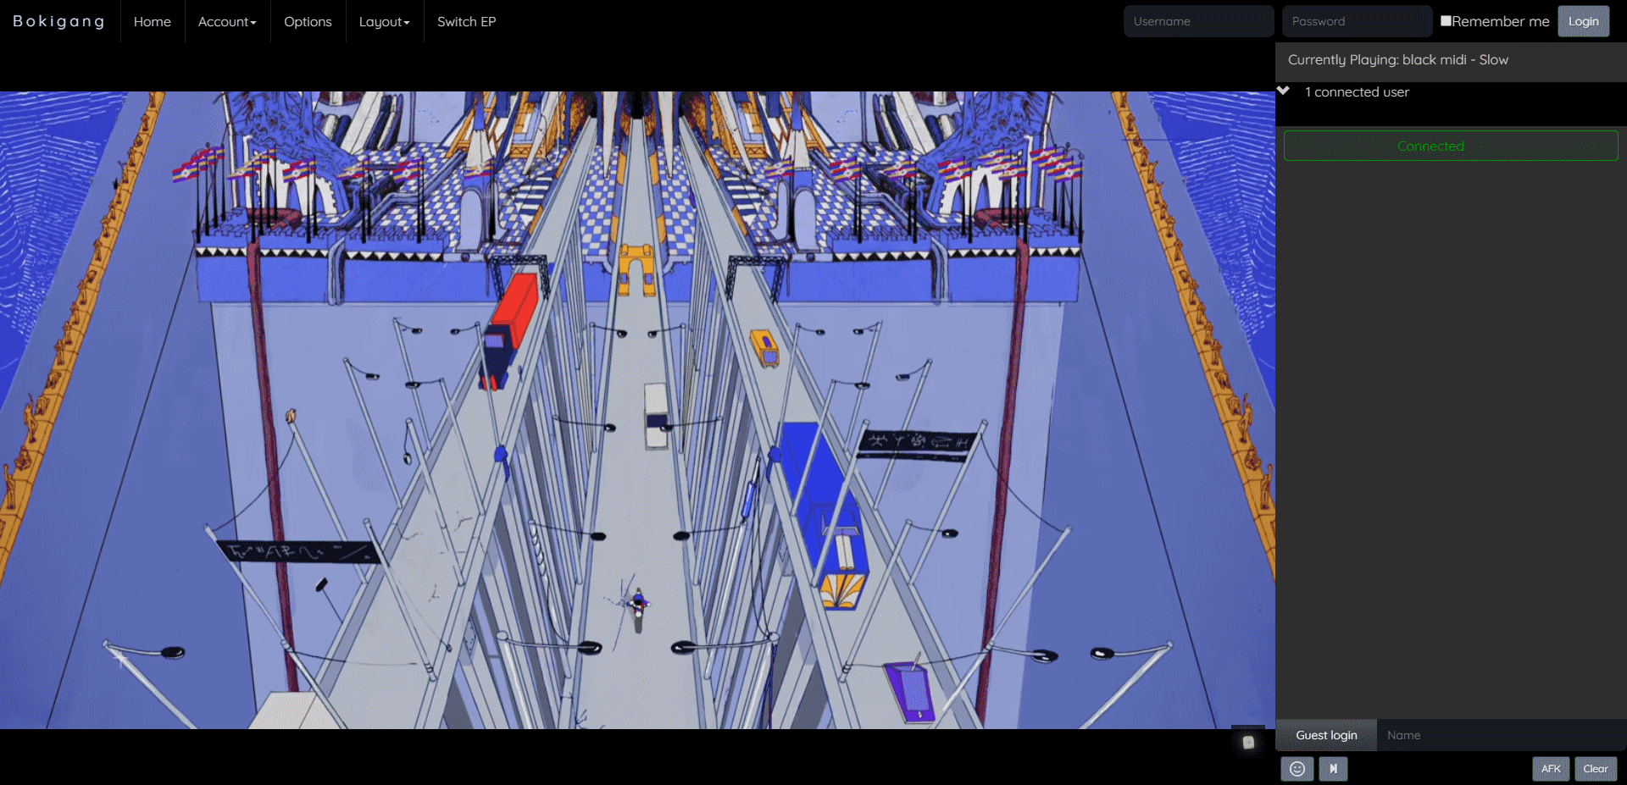This screenshot has height=785, width=1627.
Task: Click the Guest login button
Action: click(x=1325, y=735)
